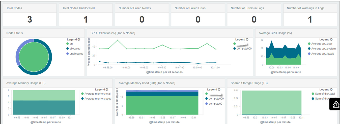Click the green inner circle of Node Status donut
Viewport: 340px width, 124px height.
(34, 57)
